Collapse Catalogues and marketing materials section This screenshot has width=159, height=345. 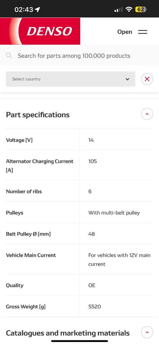147,332
